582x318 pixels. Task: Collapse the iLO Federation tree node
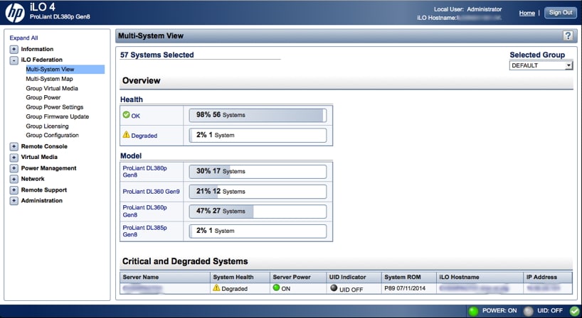(14, 60)
